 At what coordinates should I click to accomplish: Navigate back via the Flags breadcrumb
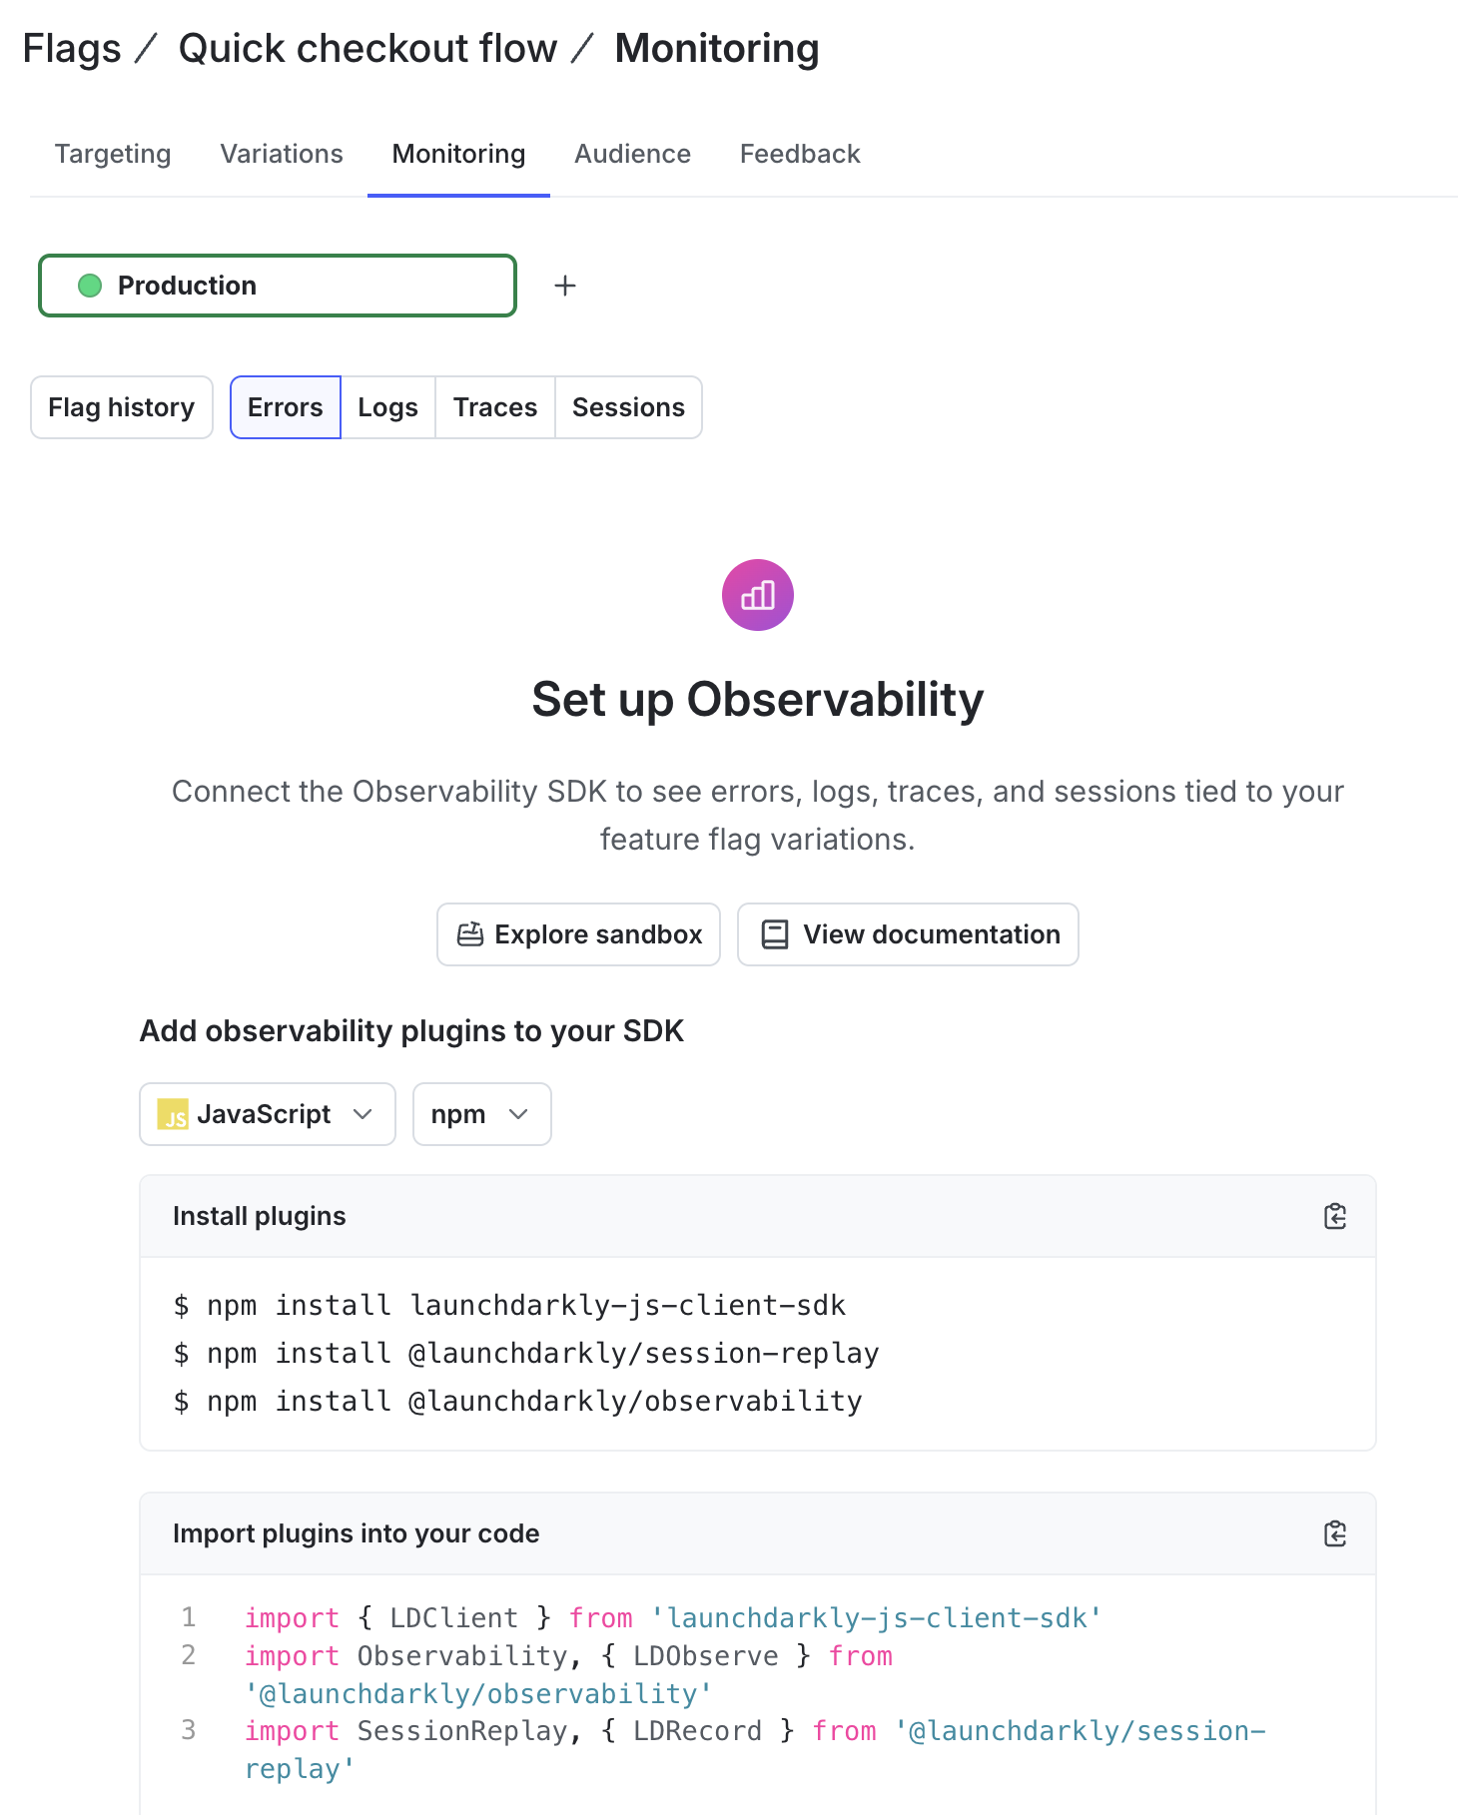click(x=70, y=48)
